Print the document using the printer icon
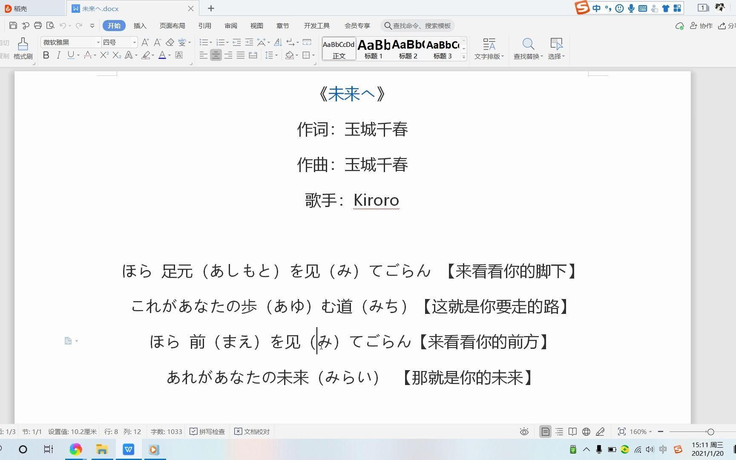736x460 pixels. 38,26
